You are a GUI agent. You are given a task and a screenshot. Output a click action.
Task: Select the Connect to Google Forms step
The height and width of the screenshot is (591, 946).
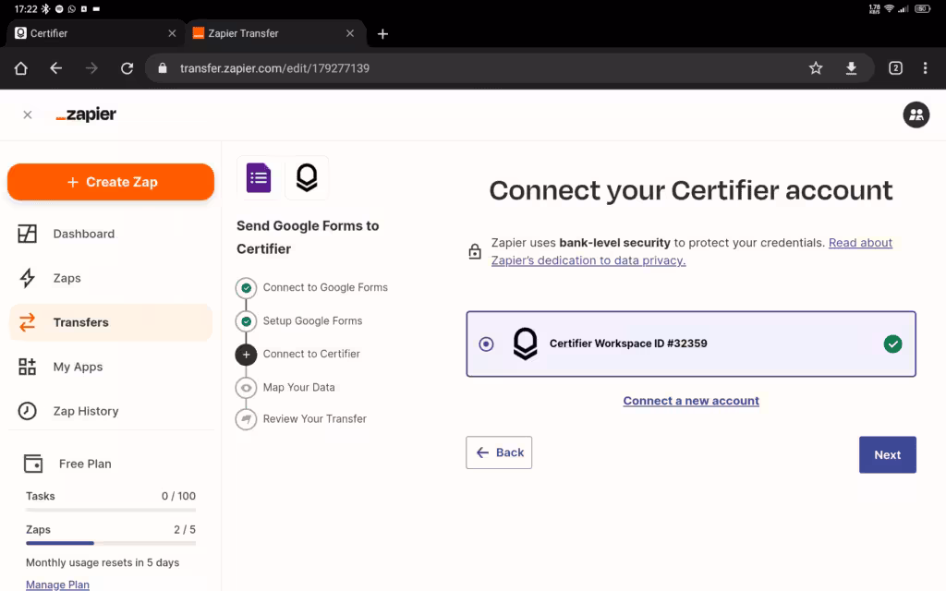click(x=311, y=288)
